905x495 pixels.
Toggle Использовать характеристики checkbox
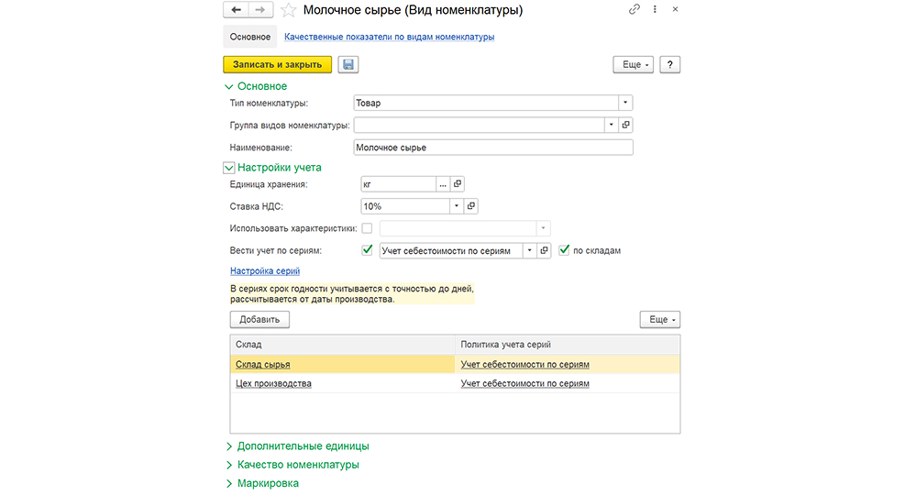click(367, 228)
